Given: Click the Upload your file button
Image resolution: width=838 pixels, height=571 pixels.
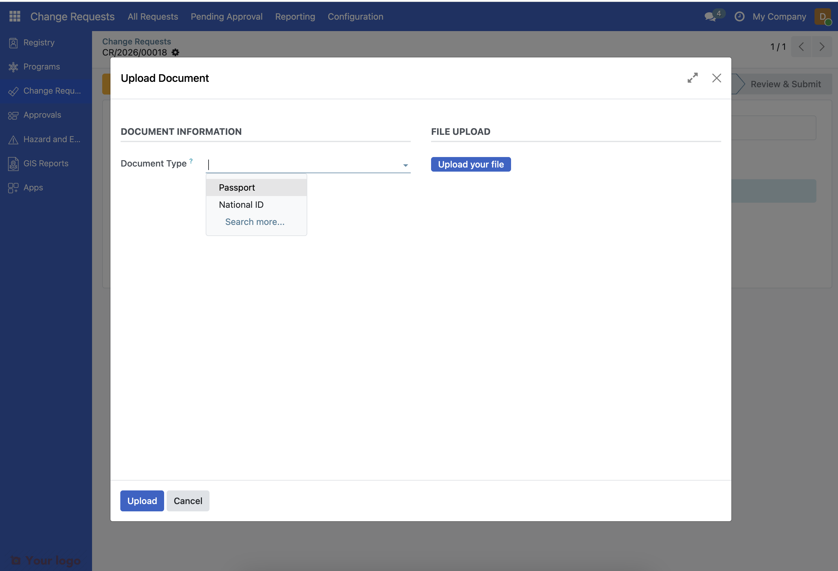Looking at the screenshot, I should (470, 164).
